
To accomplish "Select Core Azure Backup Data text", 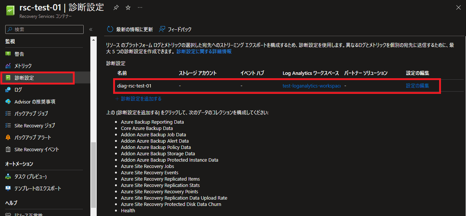I will (x=147, y=128).
